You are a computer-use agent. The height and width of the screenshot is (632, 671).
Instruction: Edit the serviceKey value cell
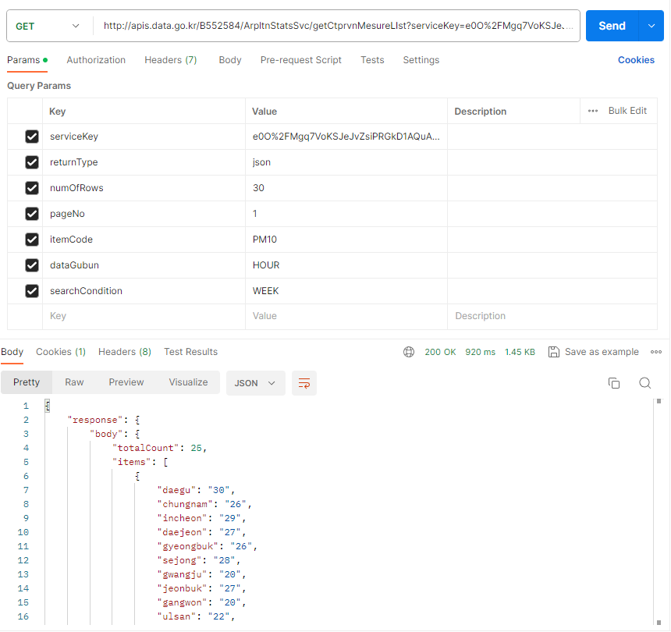tap(346, 137)
